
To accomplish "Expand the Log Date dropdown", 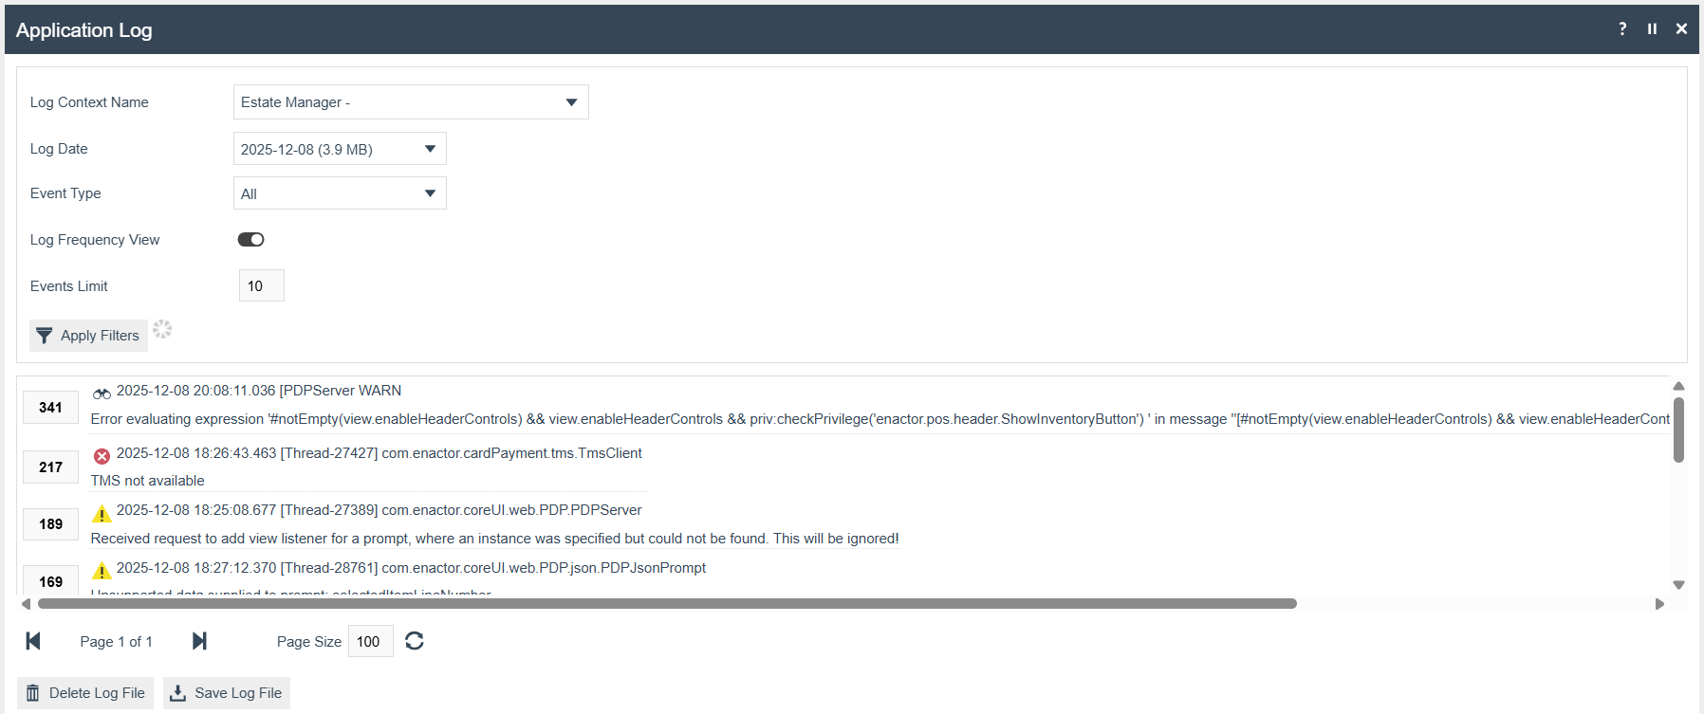I will (340, 149).
